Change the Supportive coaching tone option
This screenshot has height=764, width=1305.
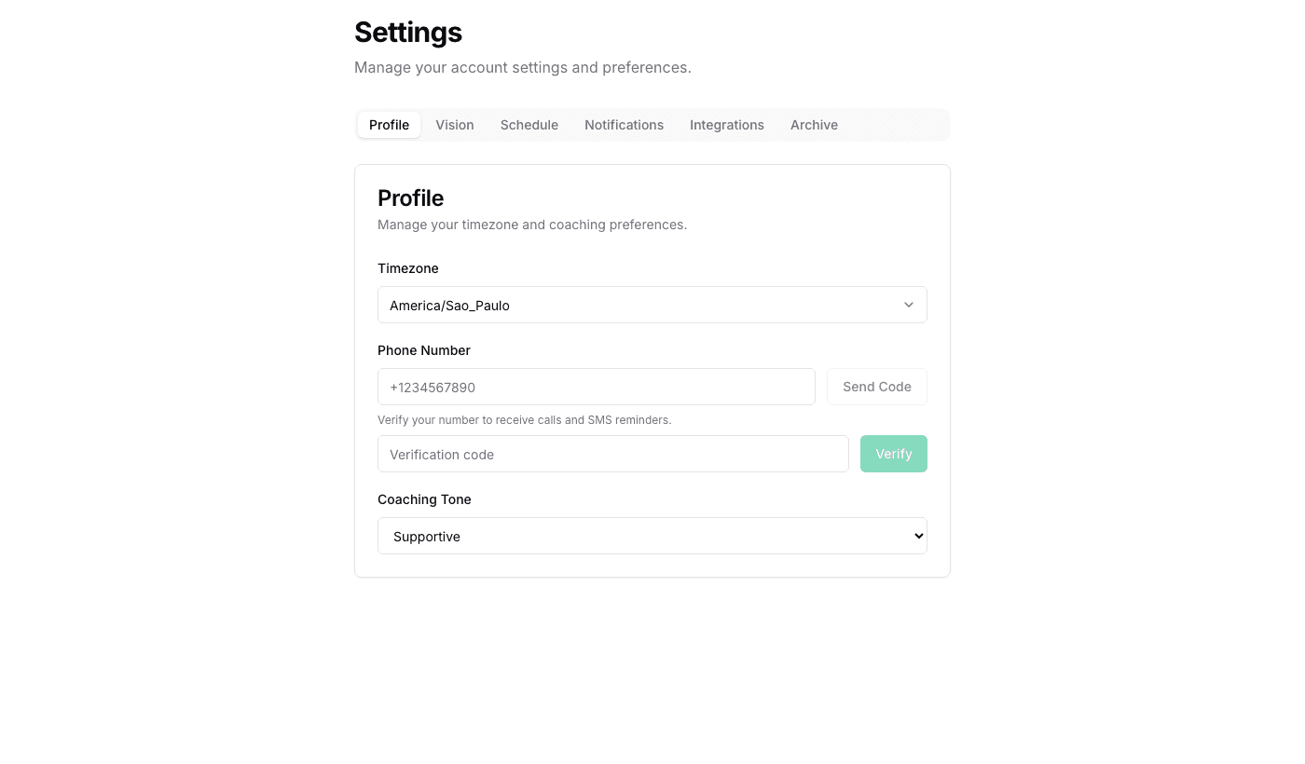click(x=652, y=536)
